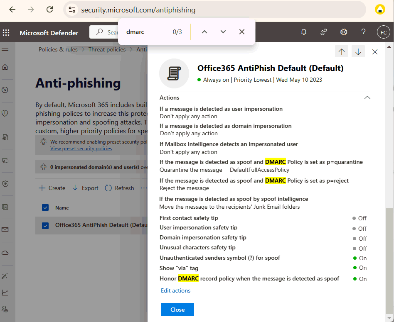
Task: Click the blue Close button
Action: click(x=177, y=310)
